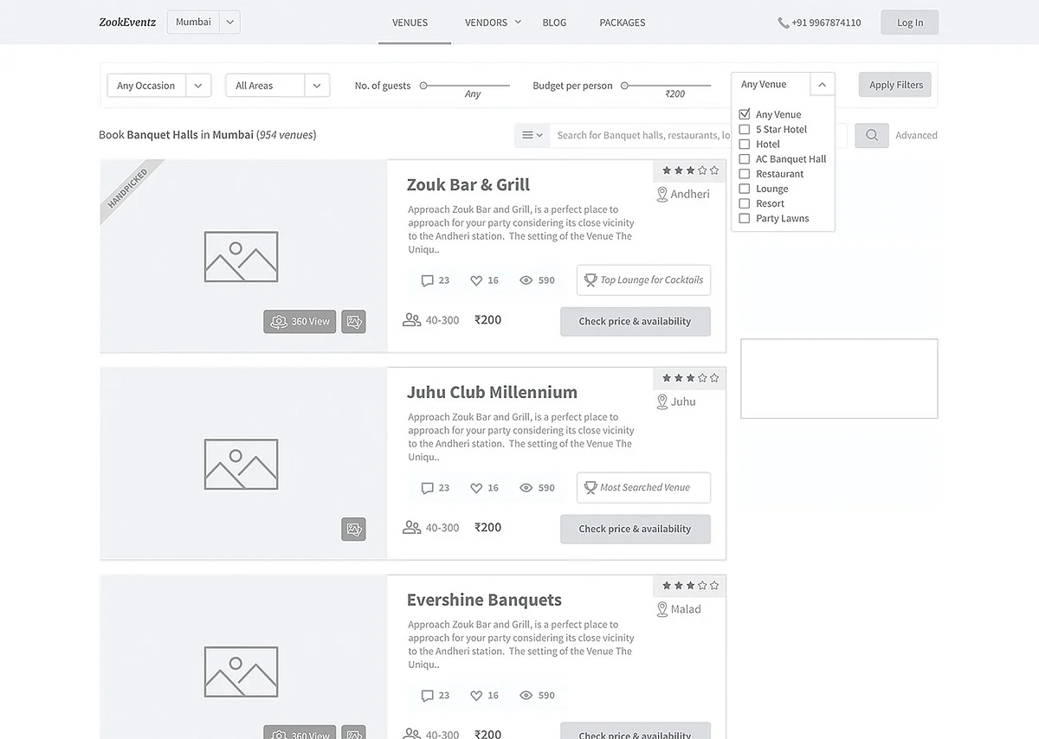
Task: Open the gallery icon on Juhu Club Millennium card
Action: (x=353, y=529)
